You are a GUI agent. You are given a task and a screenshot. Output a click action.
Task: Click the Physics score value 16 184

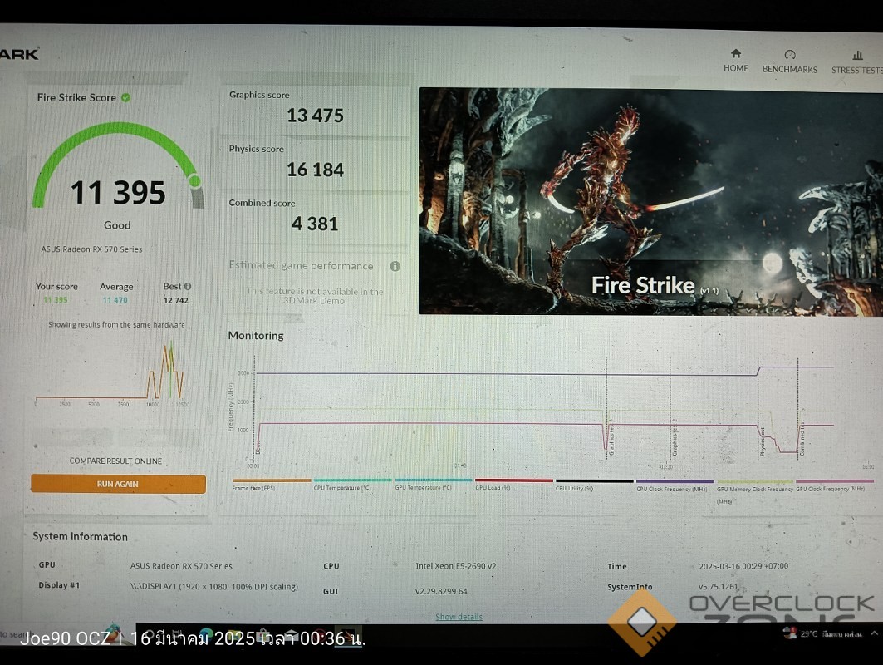coord(316,170)
